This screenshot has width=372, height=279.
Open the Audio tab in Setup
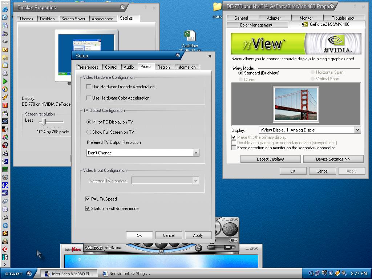pos(129,67)
